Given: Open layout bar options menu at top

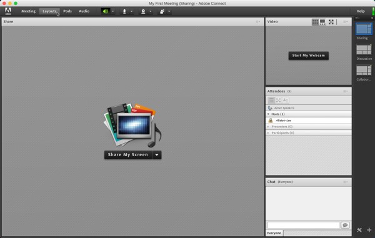Looking at the screenshot, I should click(x=357, y=18).
